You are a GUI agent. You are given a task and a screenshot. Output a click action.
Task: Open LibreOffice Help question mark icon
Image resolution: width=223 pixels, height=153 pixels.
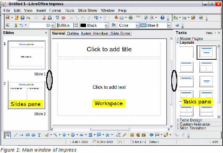162,17
